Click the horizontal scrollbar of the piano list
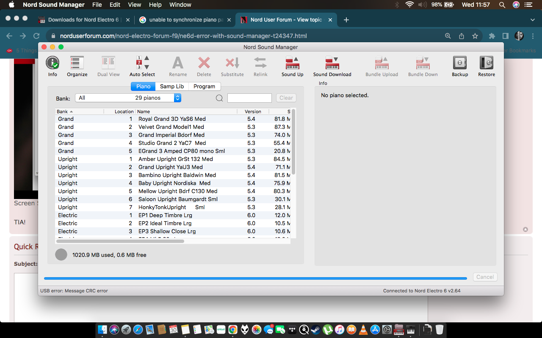 [120, 241]
